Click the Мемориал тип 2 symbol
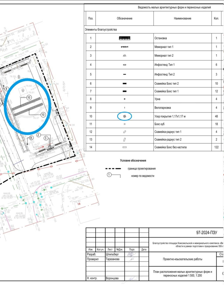The image size is (224, 285). (x=125, y=56)
